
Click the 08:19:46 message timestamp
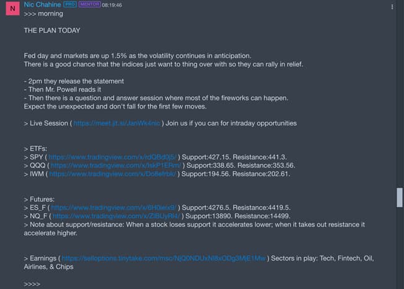point(112,5)
